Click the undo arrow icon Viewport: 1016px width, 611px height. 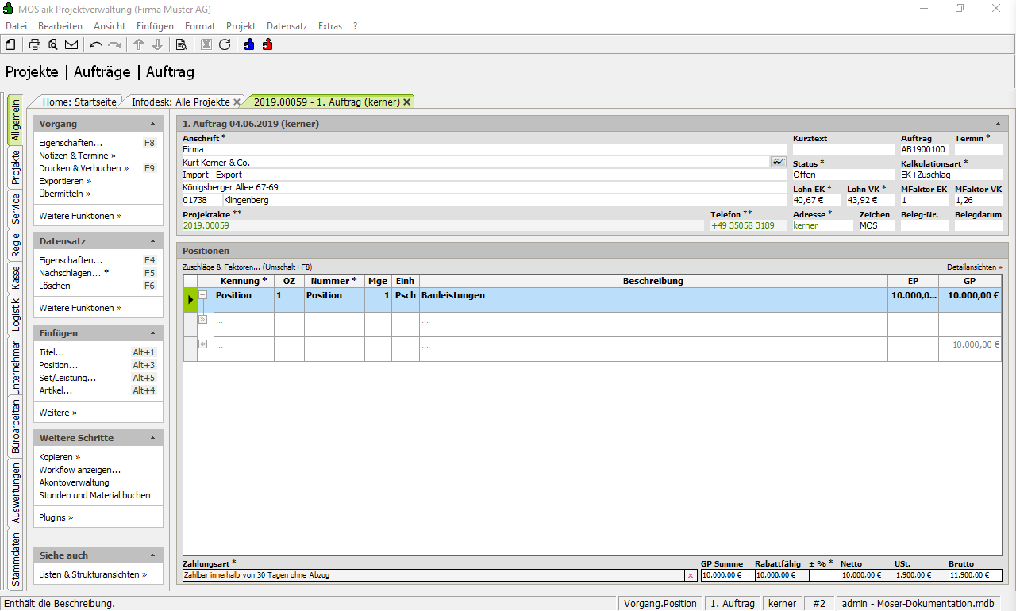point(96,44)
